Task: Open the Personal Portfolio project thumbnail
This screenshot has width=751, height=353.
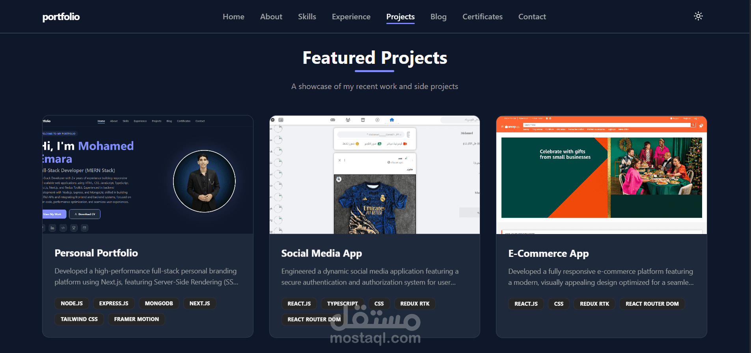Action: (x=148, y=175)
